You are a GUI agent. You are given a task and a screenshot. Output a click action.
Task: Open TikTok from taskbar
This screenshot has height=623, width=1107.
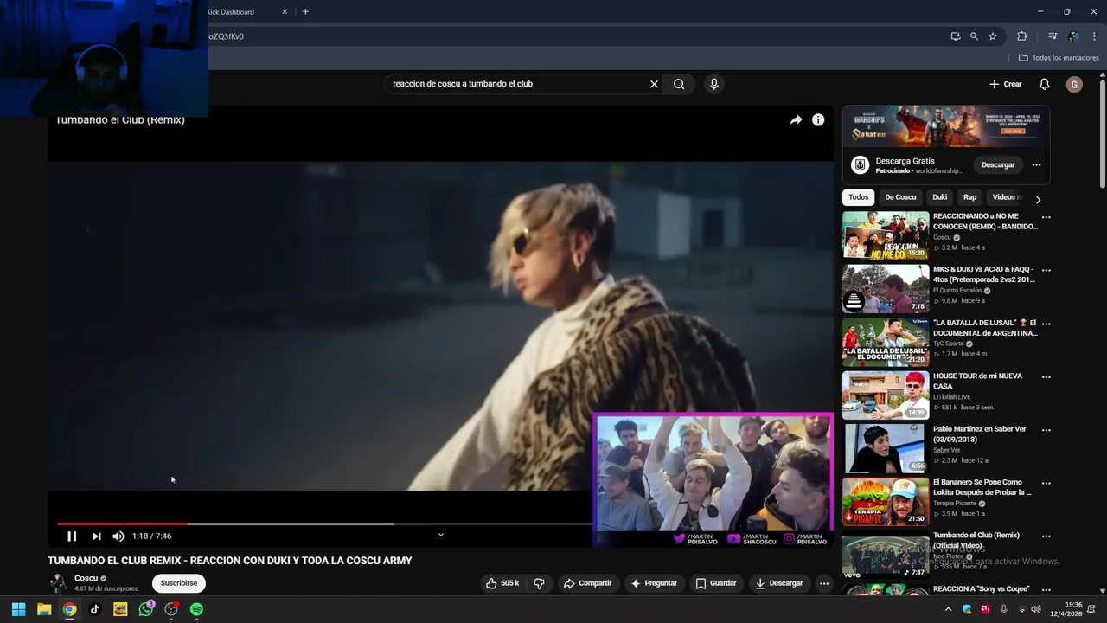coord(95,609)
